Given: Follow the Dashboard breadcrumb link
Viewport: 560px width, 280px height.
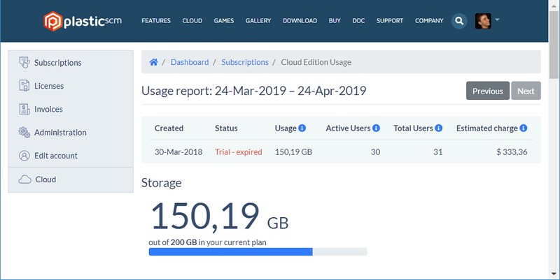Looking at the screenshot, I should 189,62.
